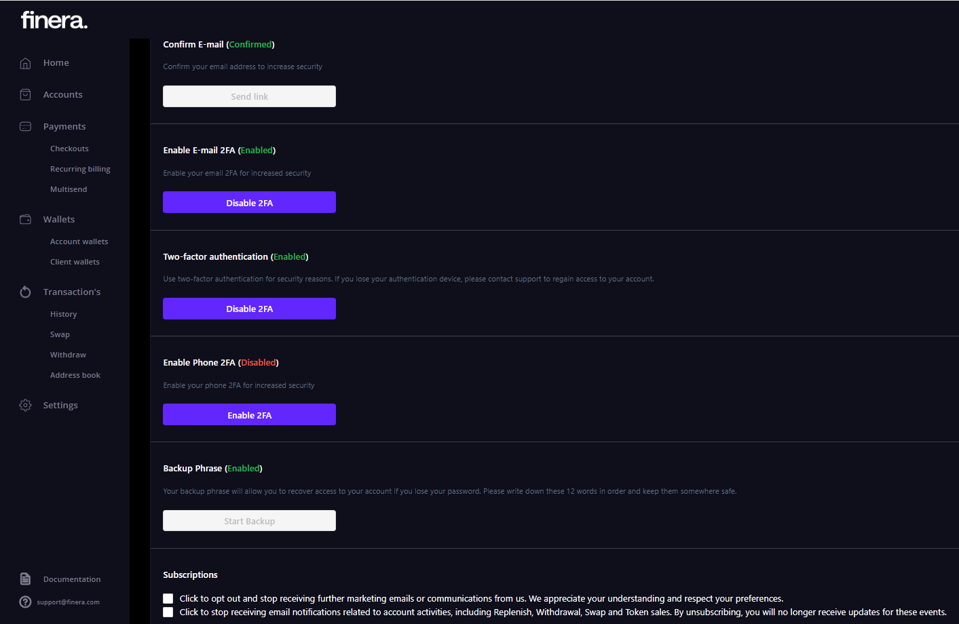Click the Documentation file icon
This screenshot has width=959, height=624.
26,579
